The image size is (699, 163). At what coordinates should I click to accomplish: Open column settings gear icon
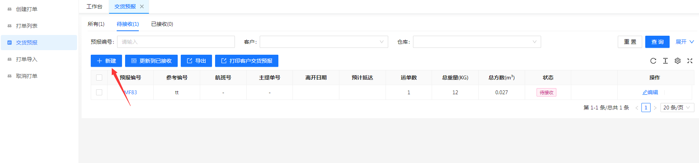[677, 61]
